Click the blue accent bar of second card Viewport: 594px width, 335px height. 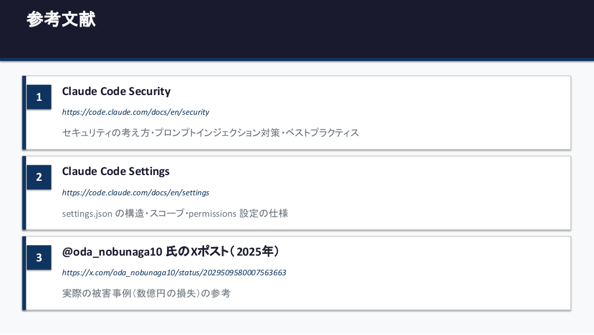tap(24, 192)
